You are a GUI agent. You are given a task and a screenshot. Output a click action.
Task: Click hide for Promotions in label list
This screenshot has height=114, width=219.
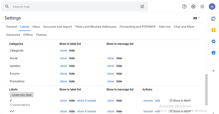[x=72, y=81]
